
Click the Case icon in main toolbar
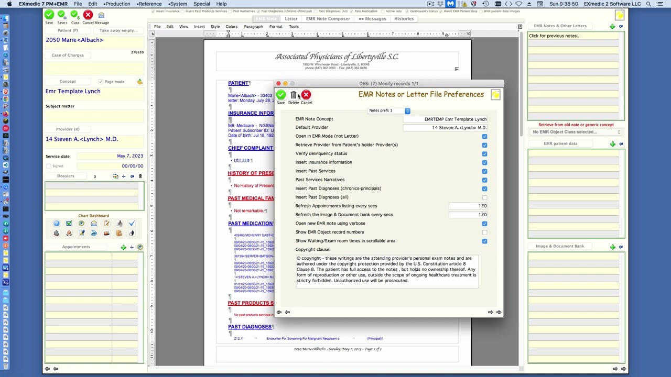[75, 15]
